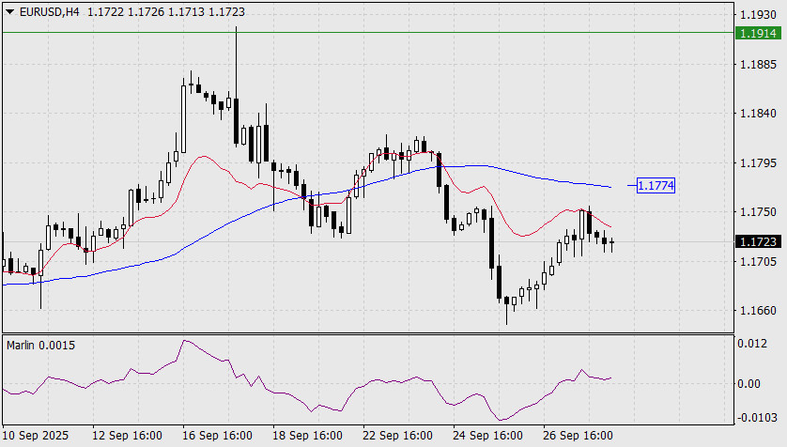Select the green 1.1914 price level label
The image size is (787, 447).
(756, 33)
